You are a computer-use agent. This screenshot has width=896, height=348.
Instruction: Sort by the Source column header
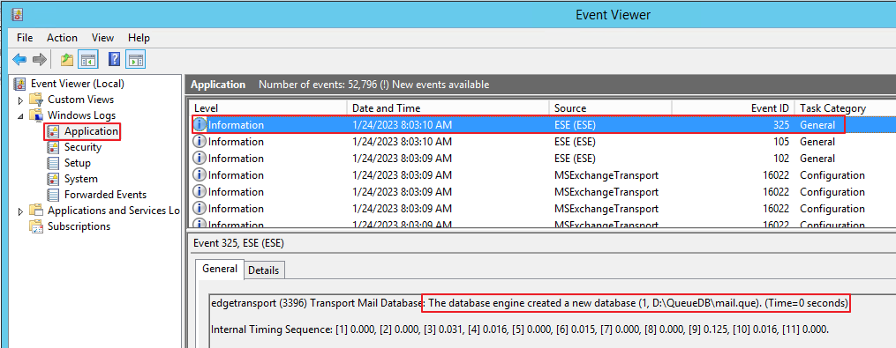(610, 107)
